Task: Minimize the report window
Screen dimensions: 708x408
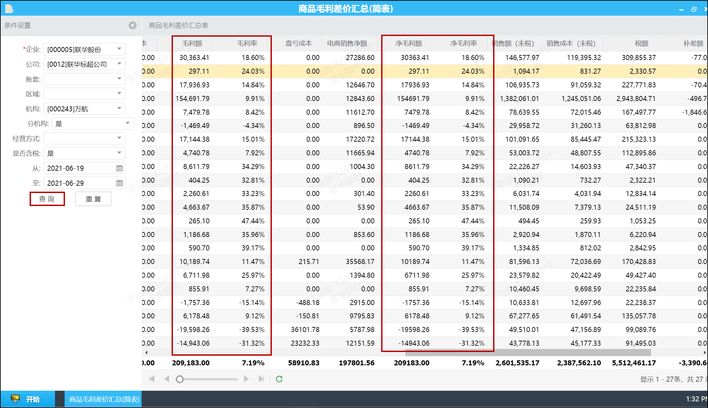Action: 681,10
